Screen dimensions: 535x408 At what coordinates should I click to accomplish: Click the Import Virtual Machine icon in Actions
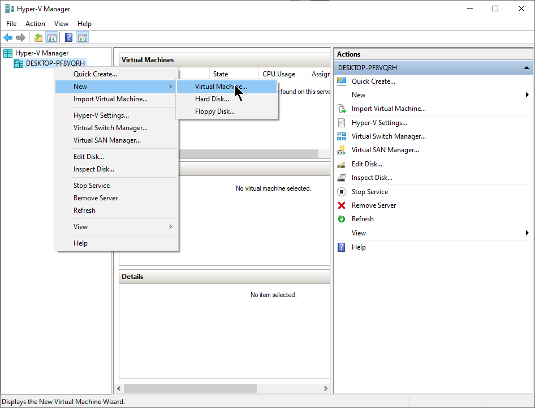click(x=342, y=109)
